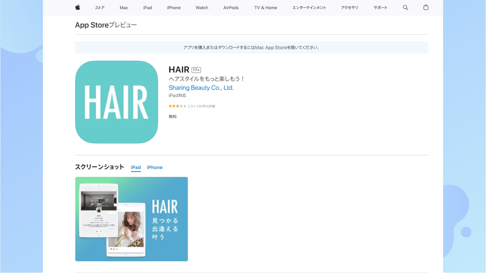Click the 17+ age rating badge

tap(196, 70)
